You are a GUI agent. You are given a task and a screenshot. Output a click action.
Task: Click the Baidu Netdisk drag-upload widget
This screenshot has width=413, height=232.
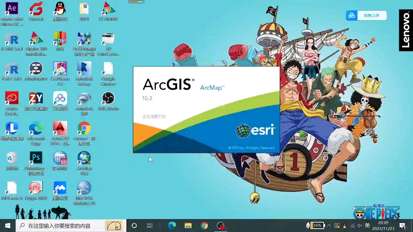366,15
